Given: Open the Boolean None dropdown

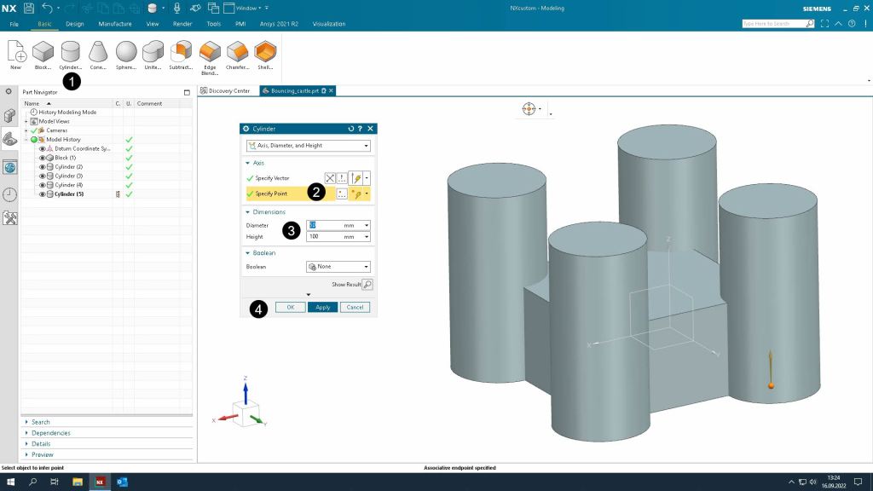Looking at the screenshot, I should point(338,267).
